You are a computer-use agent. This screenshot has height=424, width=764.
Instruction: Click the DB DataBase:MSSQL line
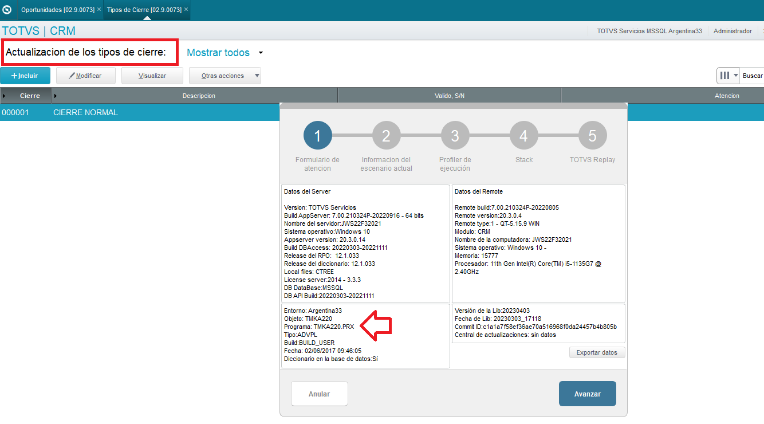tap(314, 288)
